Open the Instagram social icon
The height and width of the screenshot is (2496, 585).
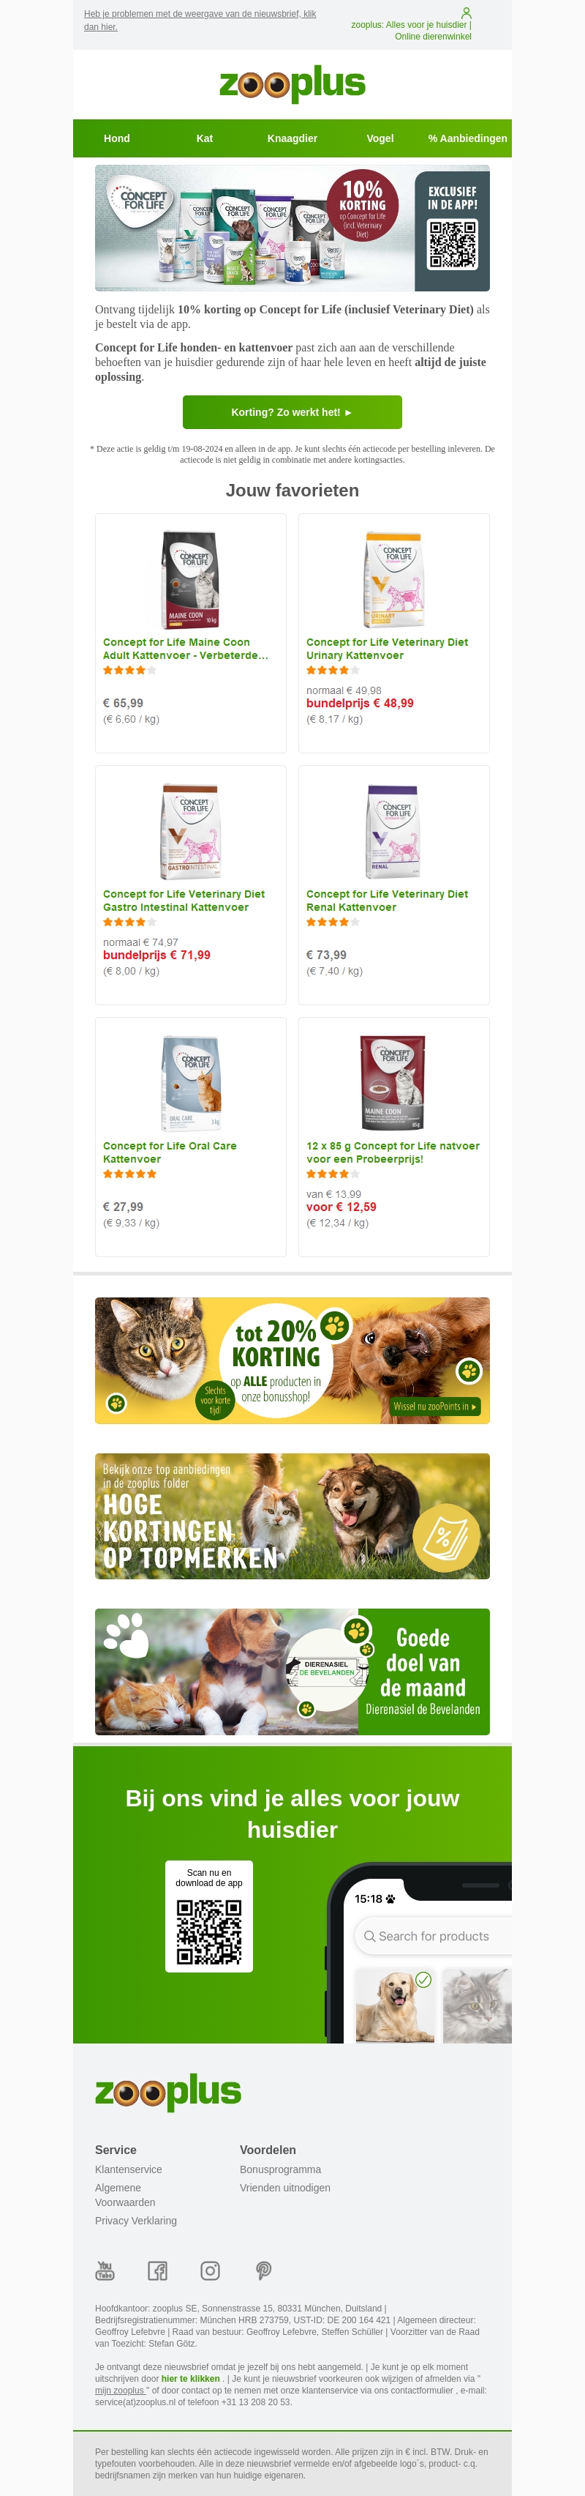coord(210,2270)
